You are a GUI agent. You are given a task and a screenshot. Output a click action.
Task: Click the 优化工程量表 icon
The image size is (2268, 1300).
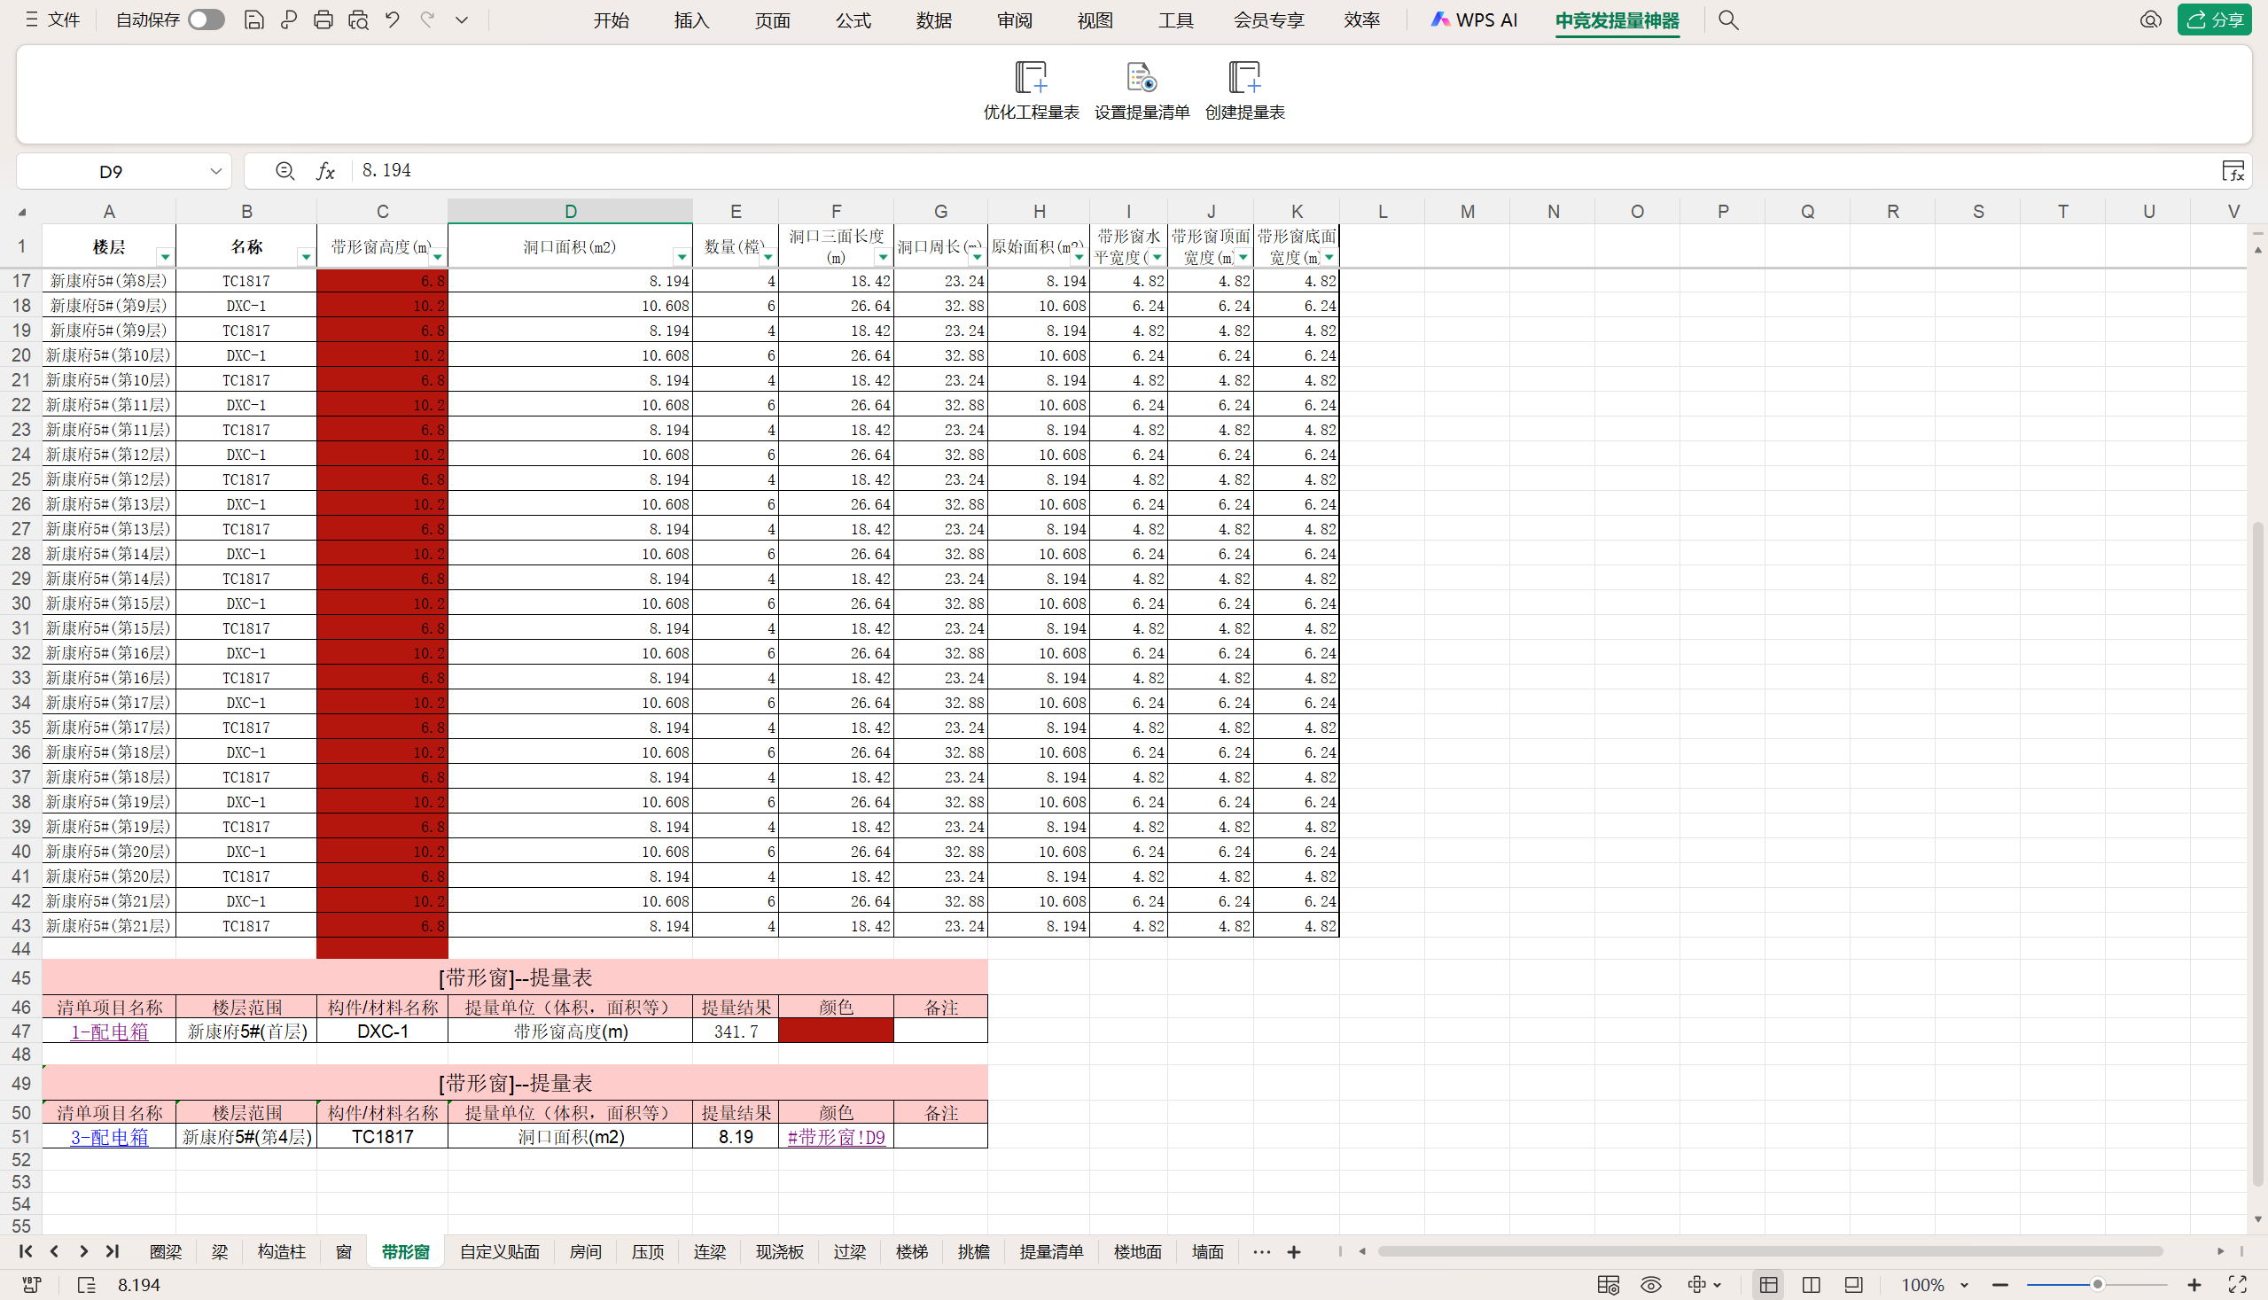pos(1031,79)
